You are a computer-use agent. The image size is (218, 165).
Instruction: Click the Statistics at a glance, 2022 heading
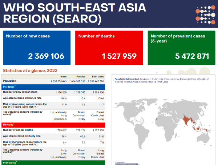[x=30, y=71]
